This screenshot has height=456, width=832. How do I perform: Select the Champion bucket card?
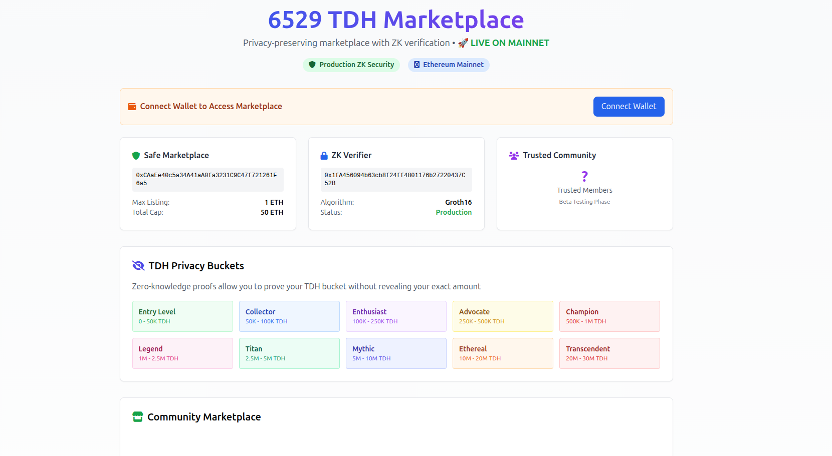pyautogui.click(x=609, y=316)
